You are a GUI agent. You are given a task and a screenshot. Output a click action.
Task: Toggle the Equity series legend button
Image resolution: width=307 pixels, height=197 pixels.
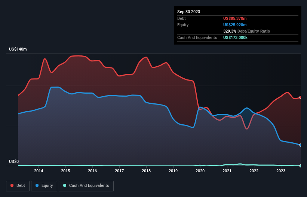click(44, 186)
